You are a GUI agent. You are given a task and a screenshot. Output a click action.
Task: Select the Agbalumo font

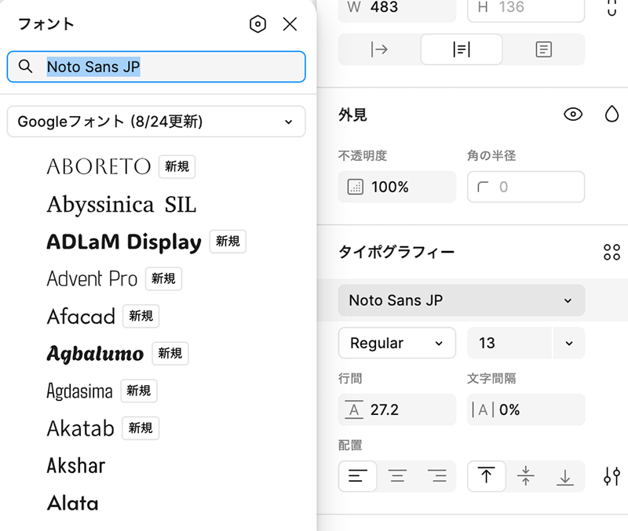(95, 353)
